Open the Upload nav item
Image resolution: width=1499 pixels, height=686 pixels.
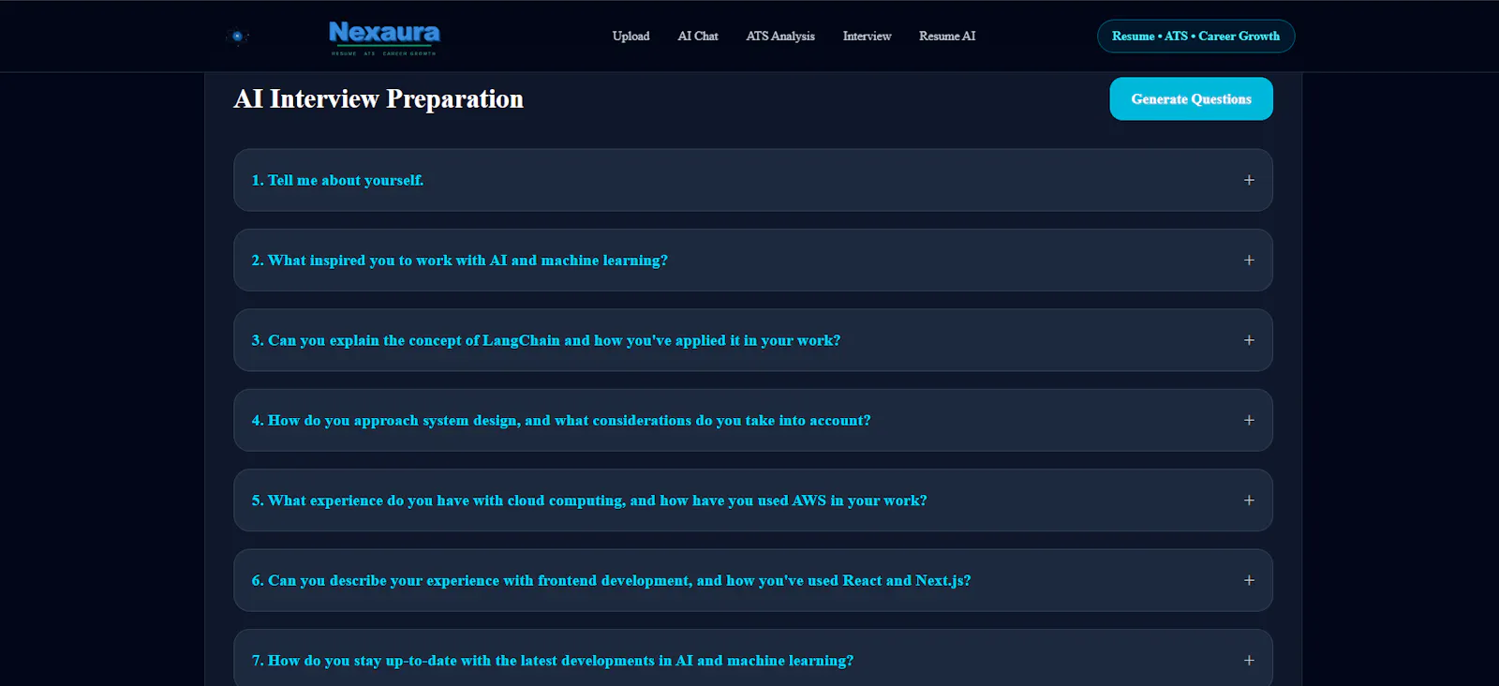(631, 37)
